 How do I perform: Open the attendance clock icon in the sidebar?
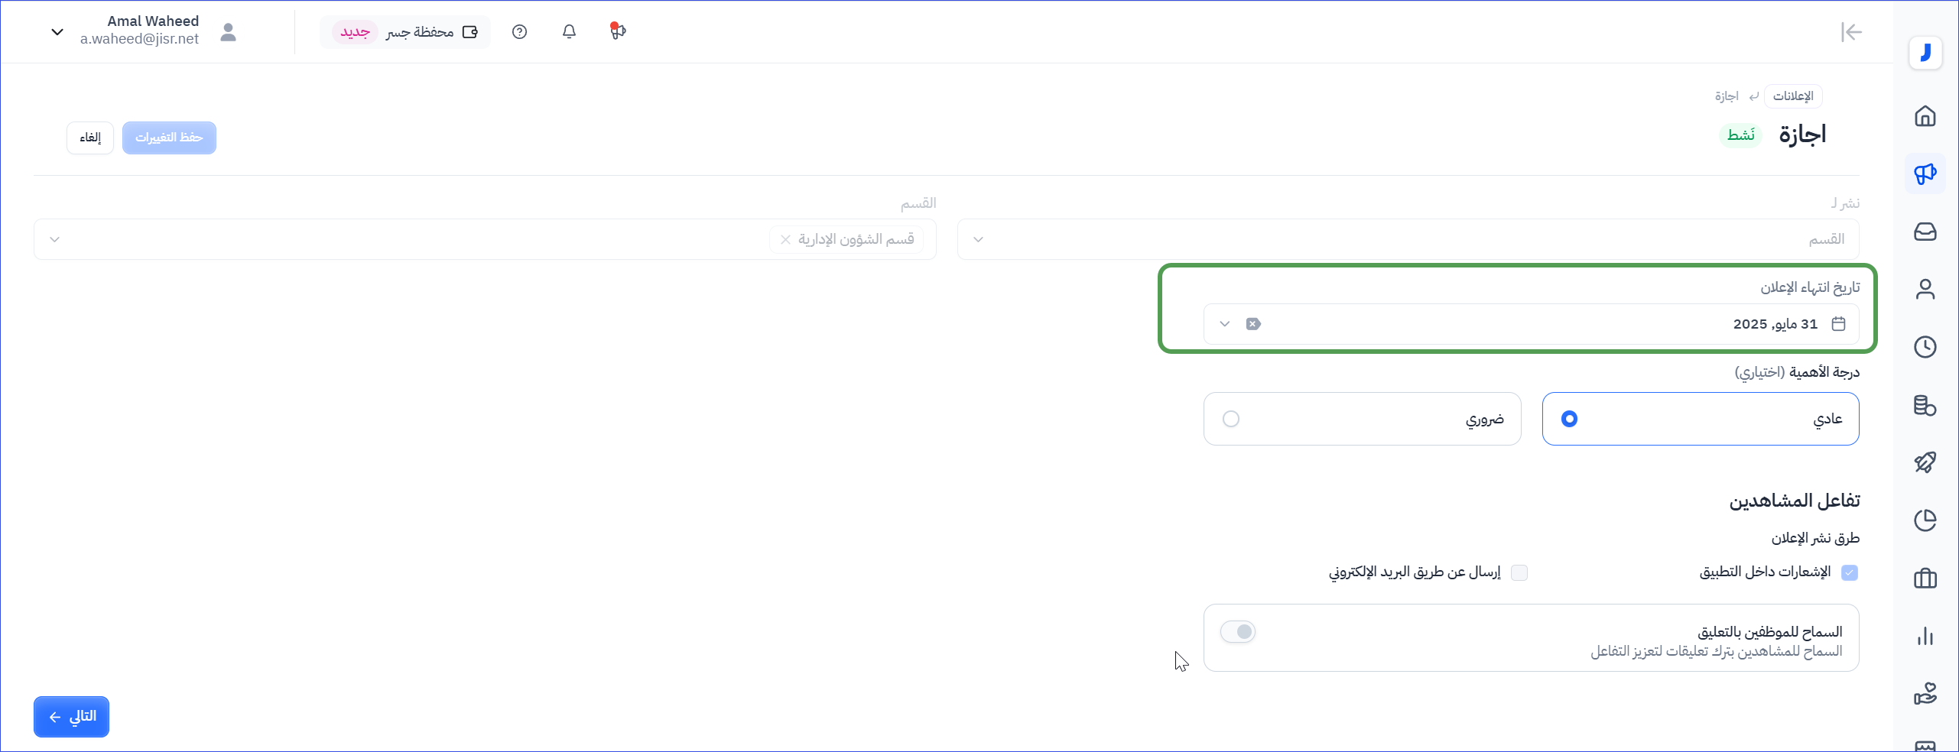[1925, 347]
